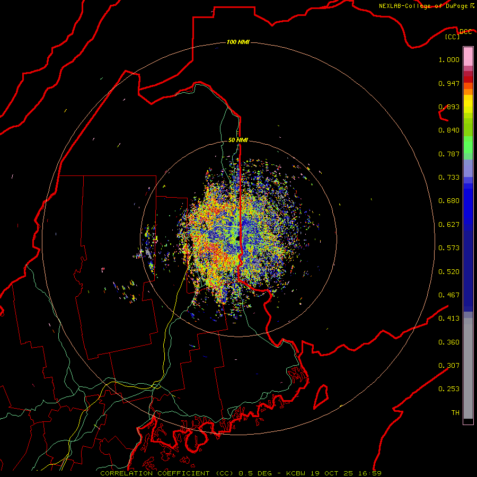Screen dimensions: 477x477
Task: Click the 100 NMI range ring label
Action: (x=238, y=42)
